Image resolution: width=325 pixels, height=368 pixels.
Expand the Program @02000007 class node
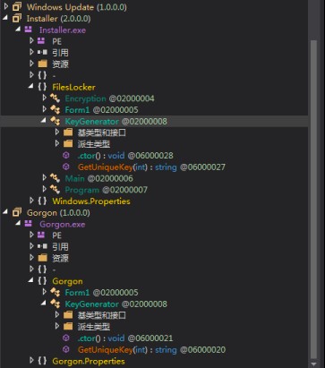(x=45, y=189)
